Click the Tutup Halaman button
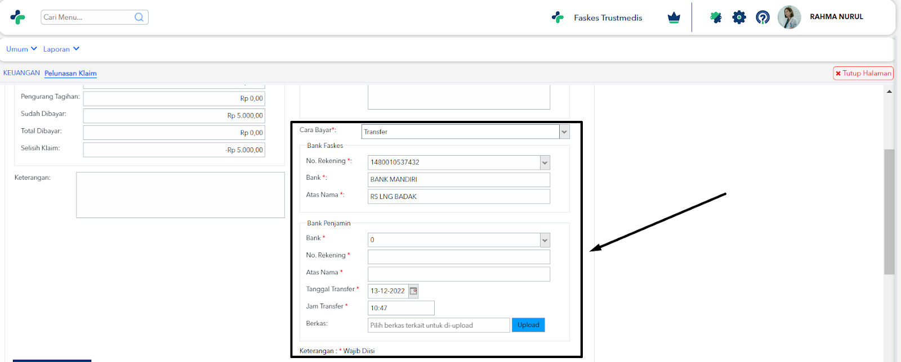 tap(863, 73)
